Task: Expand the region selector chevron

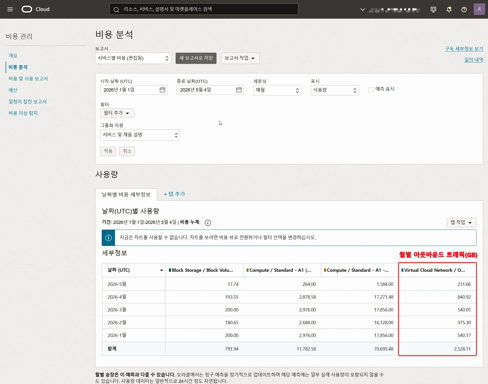Action: click(362, 9)
